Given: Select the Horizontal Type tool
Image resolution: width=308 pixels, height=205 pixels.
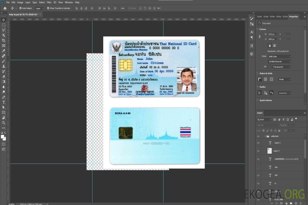Looking at the screenshot, I should (x=3, y=102).
